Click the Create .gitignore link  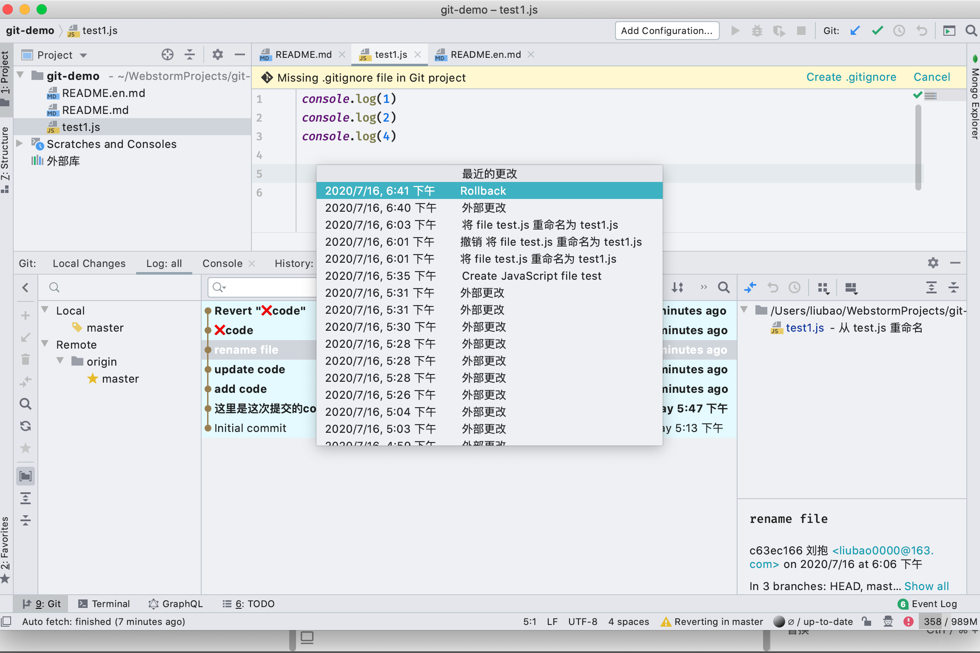click(x=851, y=77)
